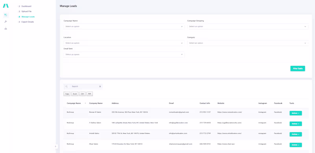The image size is (315, 153).
Task: Clear the search with the X icon
Action: tap(100, 87)
